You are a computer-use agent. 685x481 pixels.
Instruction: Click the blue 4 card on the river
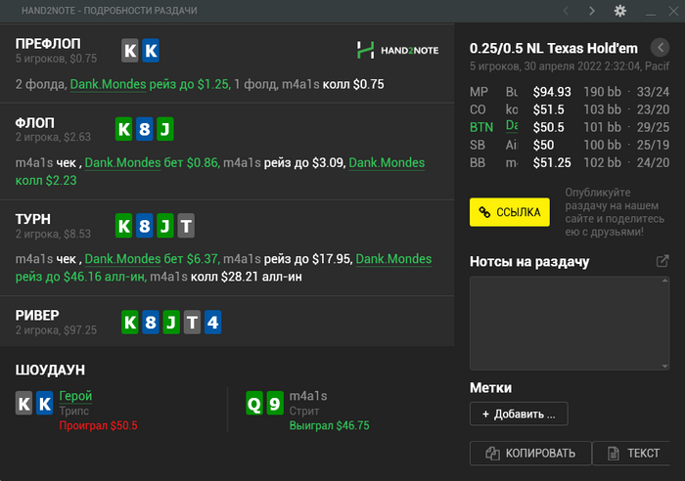(212, 322)
